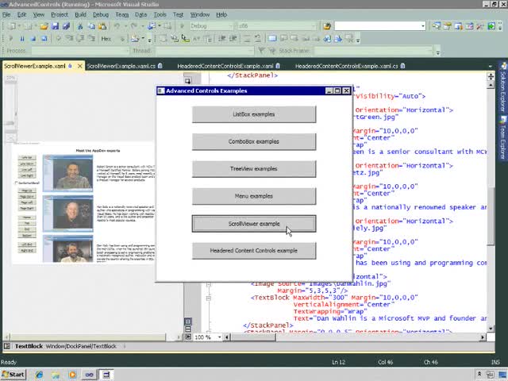Click the ComboBox examples button

254,141
